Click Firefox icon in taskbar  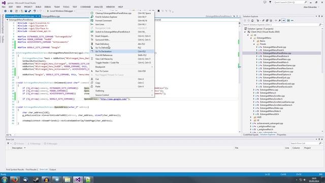click(15, 179)
